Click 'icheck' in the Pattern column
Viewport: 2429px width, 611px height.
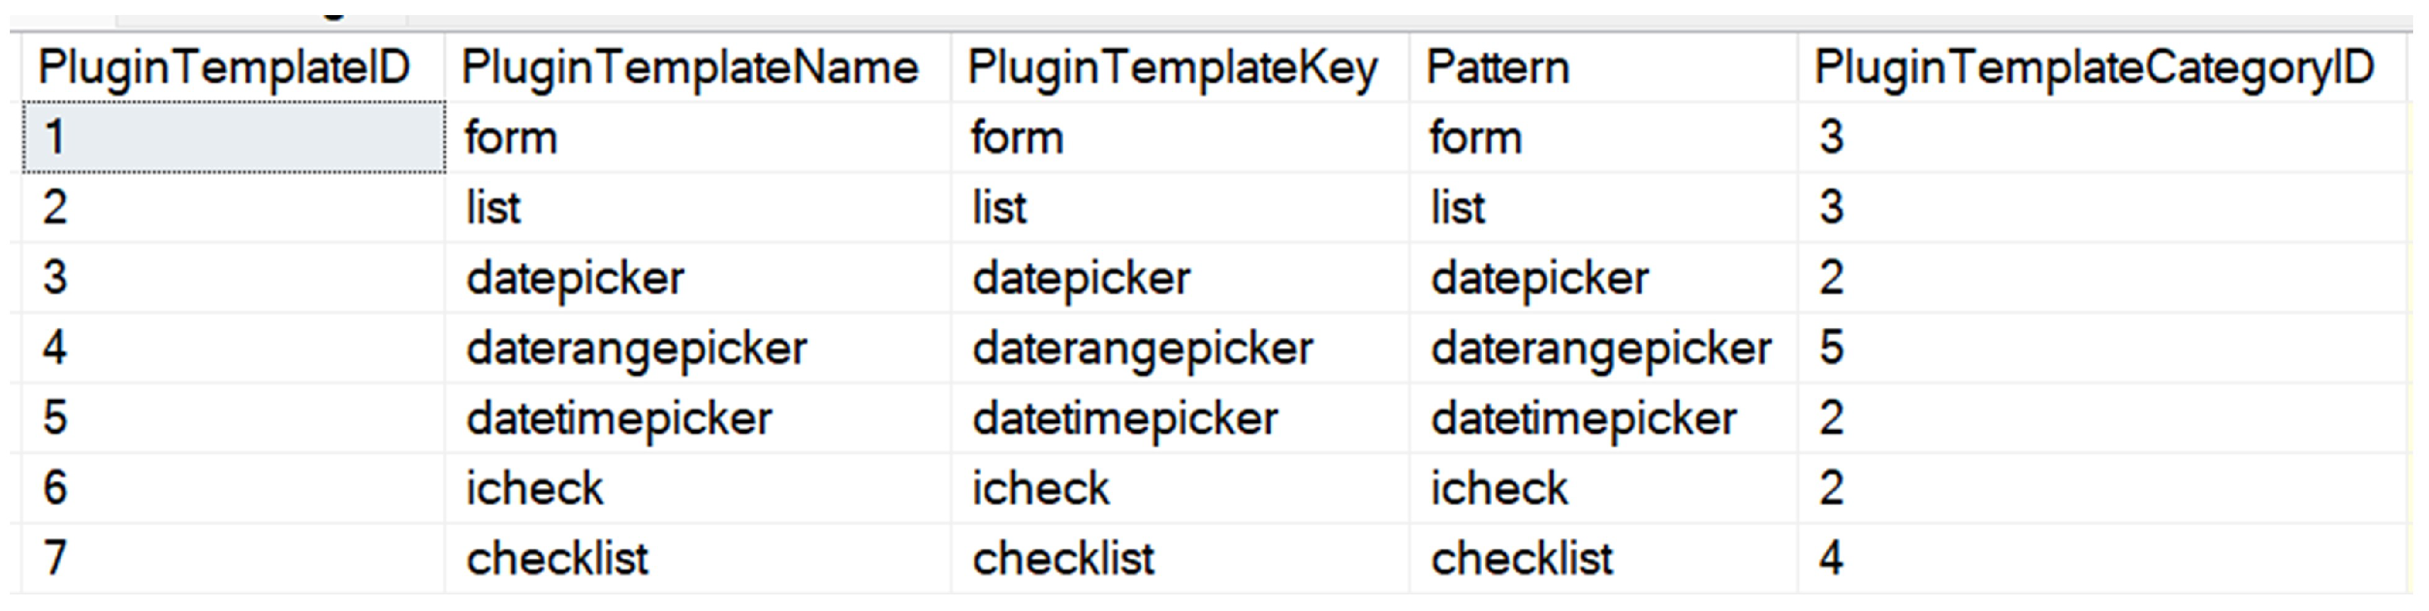(1499, 489)
